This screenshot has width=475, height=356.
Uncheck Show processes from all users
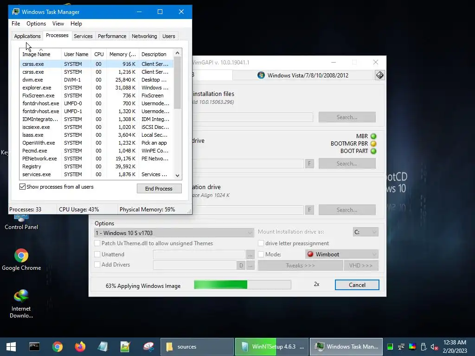tap(22, 187)
